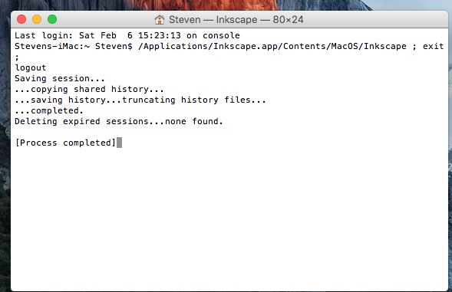Image resolution: width=452 pixels, height=292 pixels.
Task: Click the "Saving session..." line
Action: click(60, 78)
